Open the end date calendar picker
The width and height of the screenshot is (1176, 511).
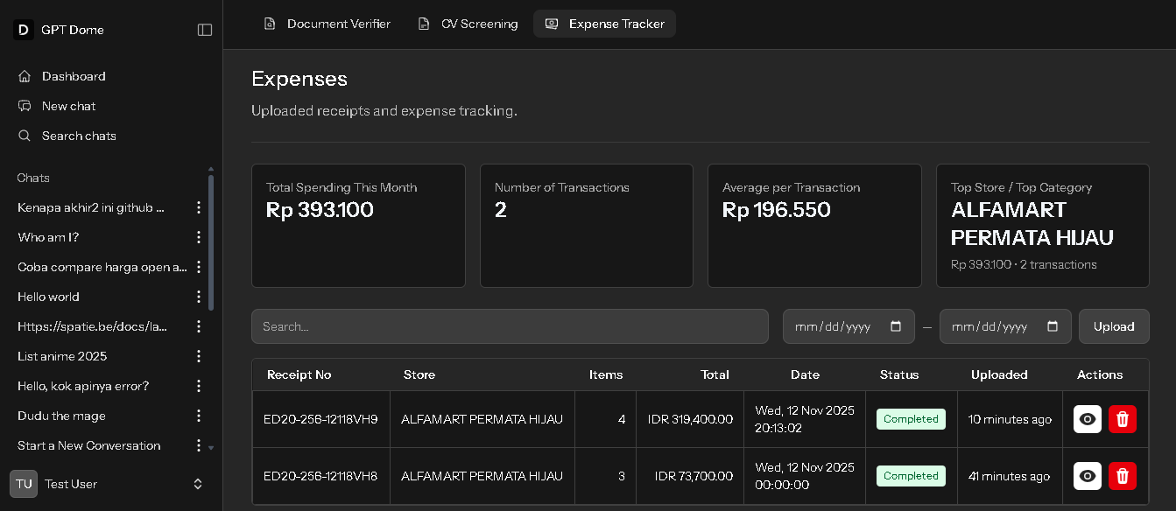1053,326
